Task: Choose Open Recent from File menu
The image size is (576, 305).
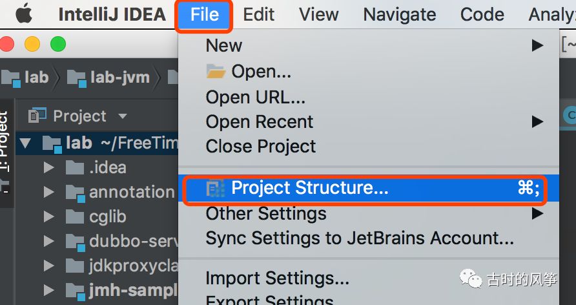Action: click(x=259, y=122)
